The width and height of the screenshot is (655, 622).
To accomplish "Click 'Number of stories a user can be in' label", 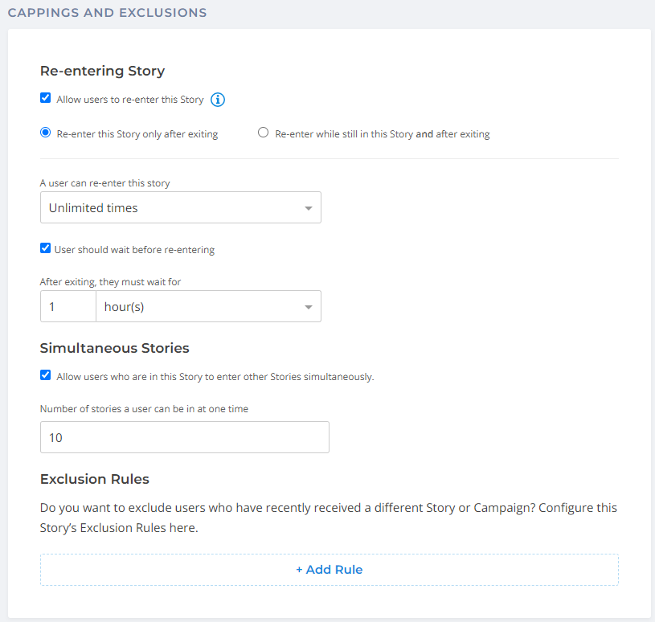I will pyautogui.click(x=144, y=409).
